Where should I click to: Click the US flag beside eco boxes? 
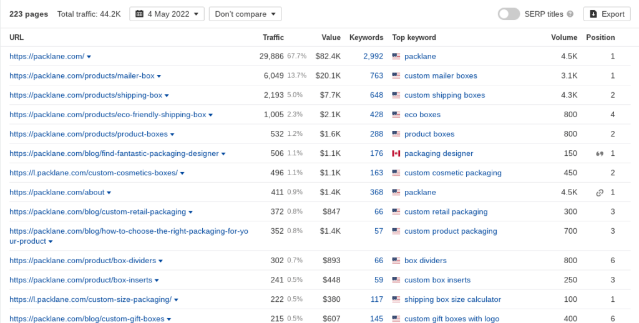coord(396,115)
